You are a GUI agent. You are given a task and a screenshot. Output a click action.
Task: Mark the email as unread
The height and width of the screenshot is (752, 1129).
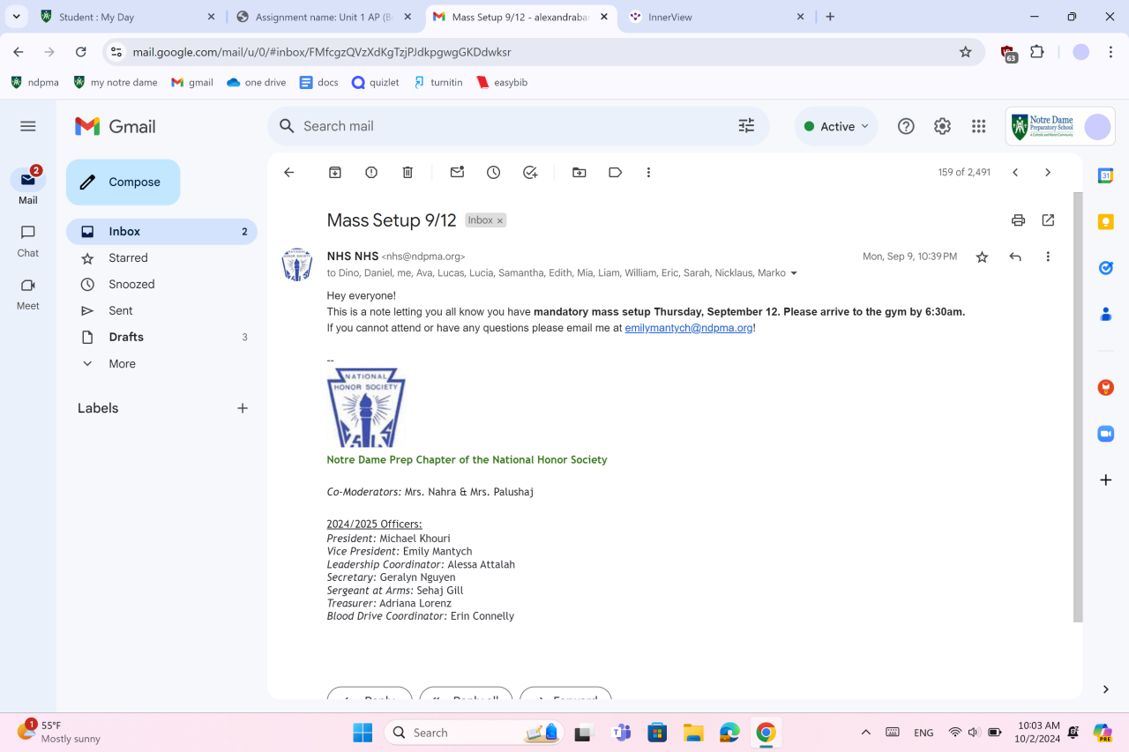[x=457, y=173]
